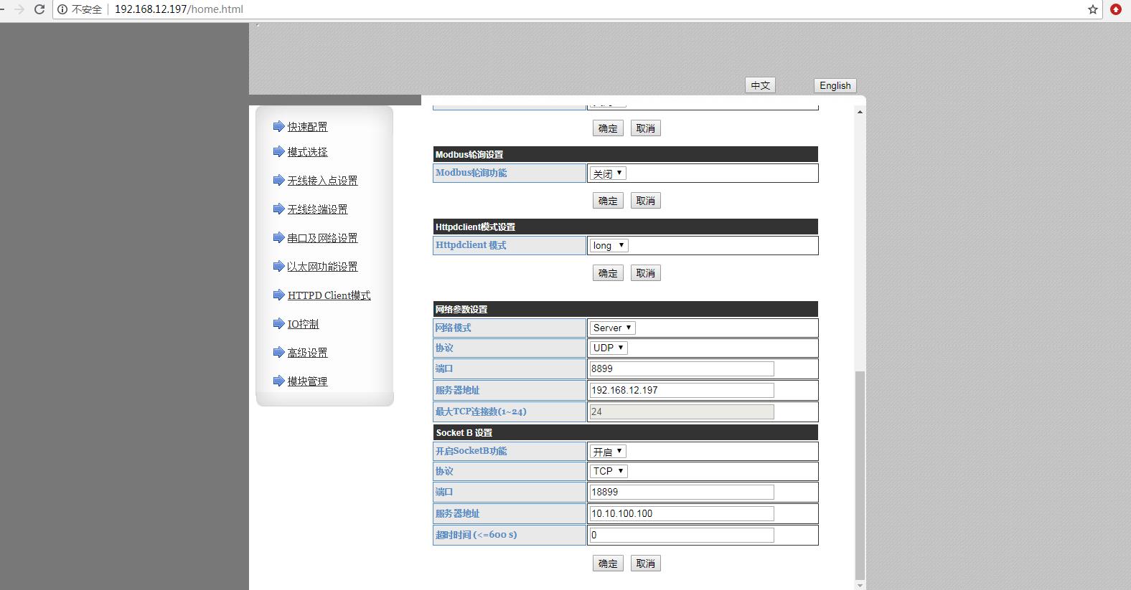This screenshot has width=1131, height=590.
Task: Open the 网络模式 Server dropdown
Action: [612, 328]
